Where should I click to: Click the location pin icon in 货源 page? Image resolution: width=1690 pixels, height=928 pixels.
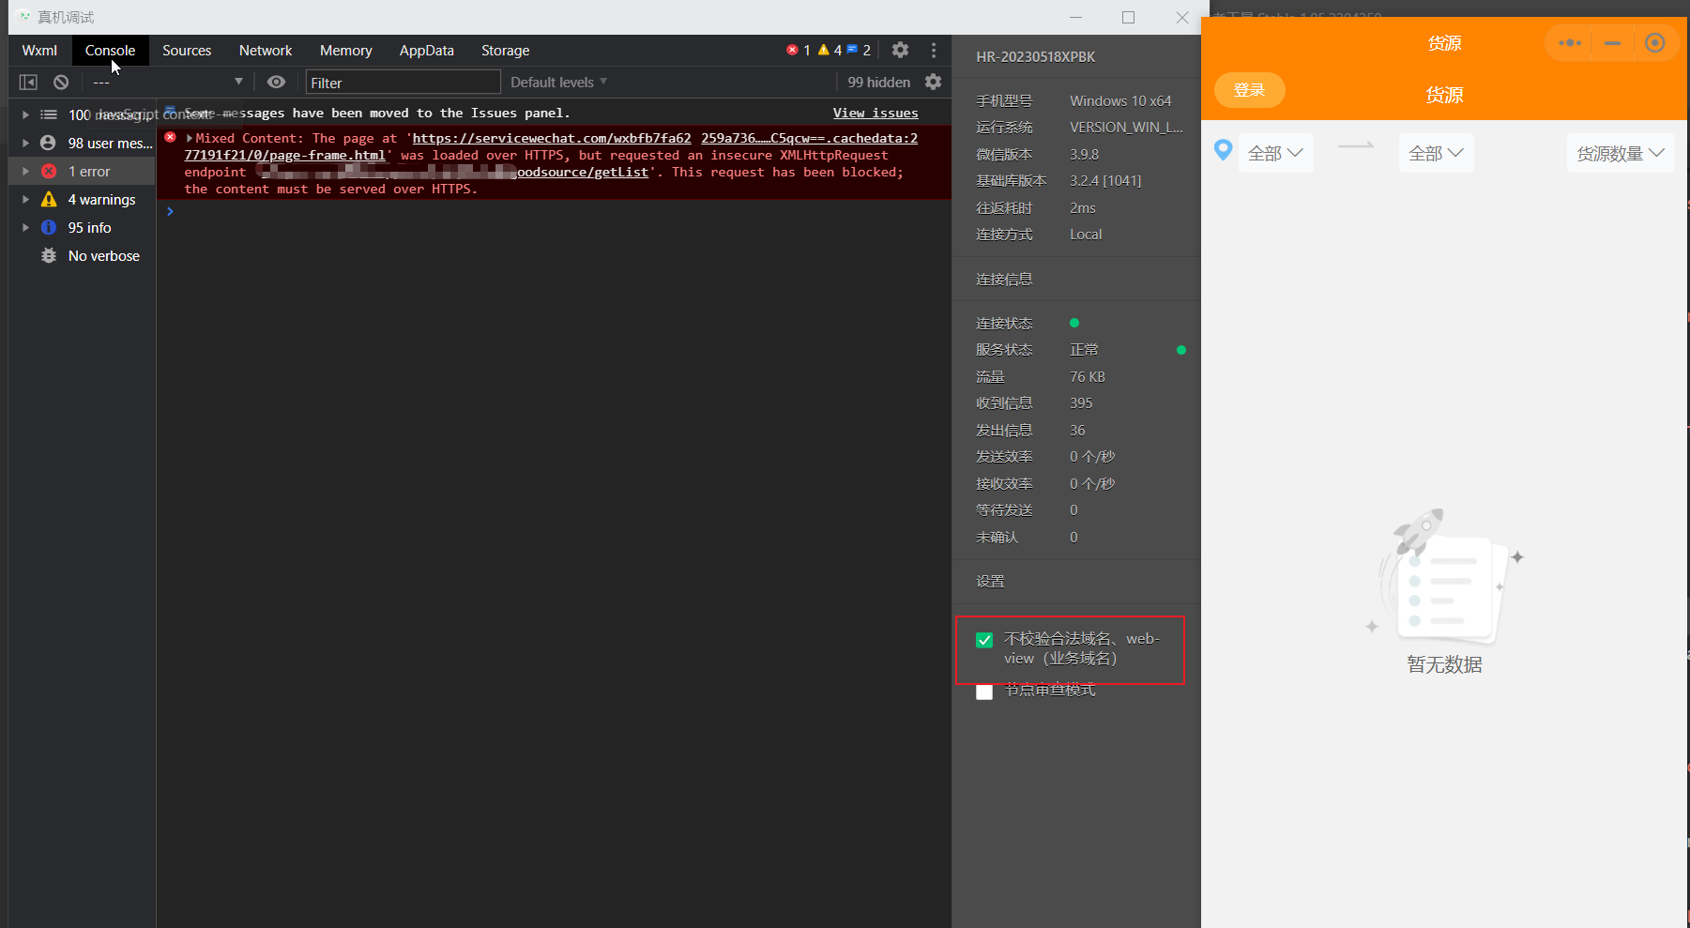pyautogui.click(x=1223, y=150)
